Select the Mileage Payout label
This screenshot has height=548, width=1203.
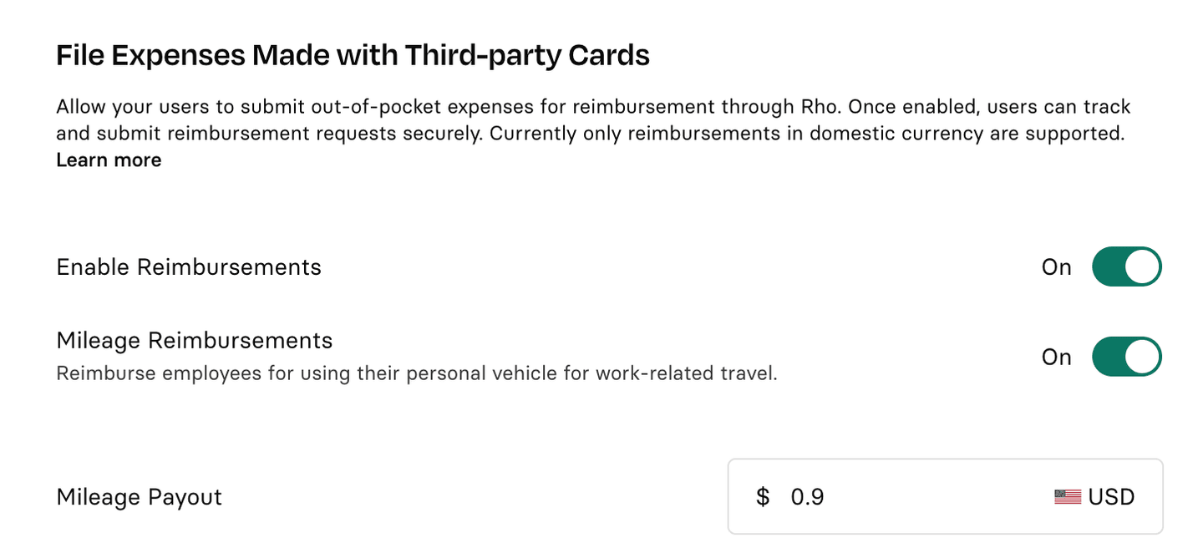coord(139,496)
